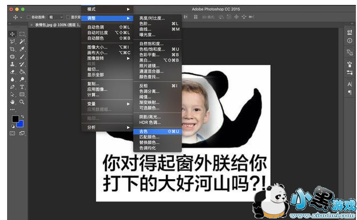The image size is (357, 220).
Task: Choose 黑白... adjustment entry
Action: pyautogui.click(x=158, y=60)
